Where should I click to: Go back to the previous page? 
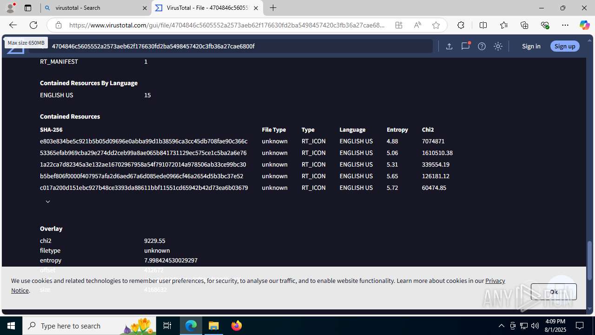[13, 25]
